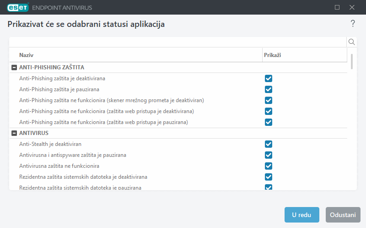Click the ESET logo in title bar
Screen dimensions: 366x228
(18, 7)
